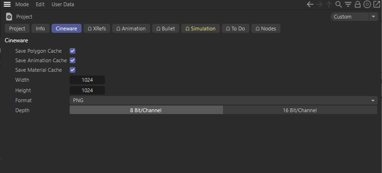Select 8 Bit/Channel depth
382x173 pixels.
point(146,110)
